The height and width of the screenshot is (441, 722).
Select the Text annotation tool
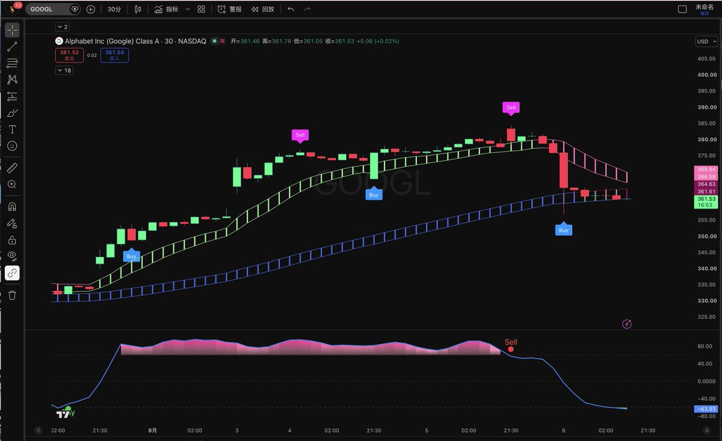pyautogui.click(x=12, y=129)
